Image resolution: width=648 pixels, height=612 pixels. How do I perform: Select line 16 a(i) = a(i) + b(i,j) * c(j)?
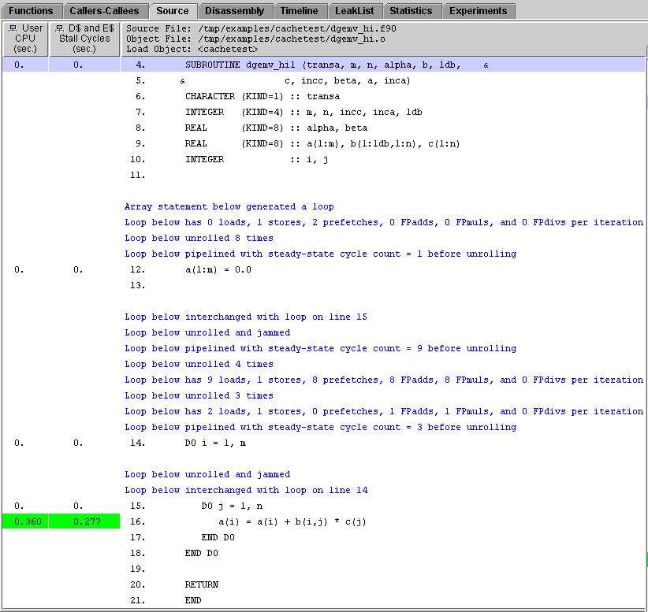[x=292, y=521]
